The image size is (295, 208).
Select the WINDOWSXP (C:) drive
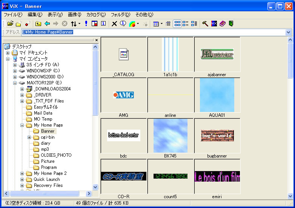point(43,71)
